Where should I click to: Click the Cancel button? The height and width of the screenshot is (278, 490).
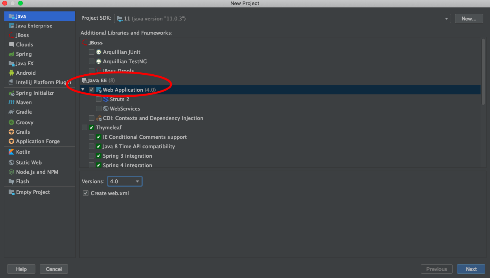click(x=54, y=269)
